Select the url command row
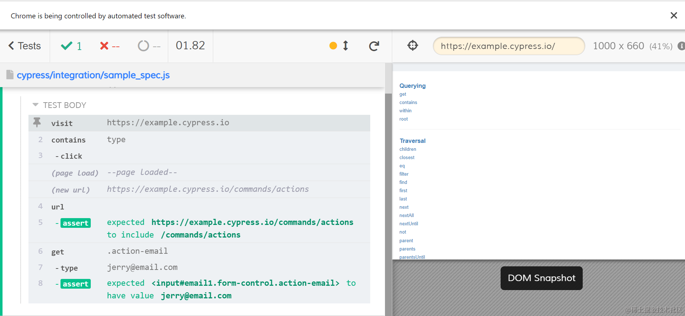This screenshot has width=685, height=316. (x=199, y=207)
